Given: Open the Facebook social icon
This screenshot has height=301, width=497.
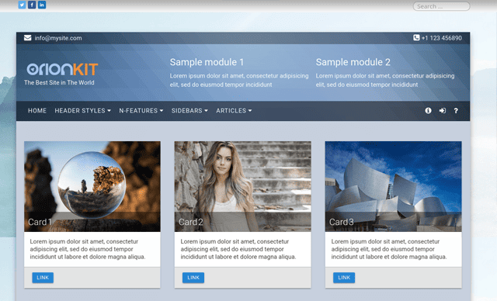Looking at the screenshot, I should click(32, 5).
